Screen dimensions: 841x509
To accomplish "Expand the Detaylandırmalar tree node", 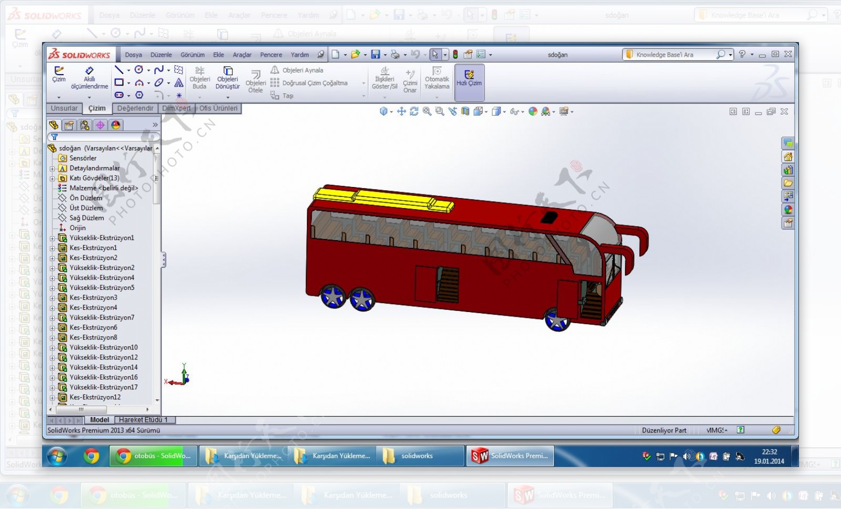I will click(52, 169).
